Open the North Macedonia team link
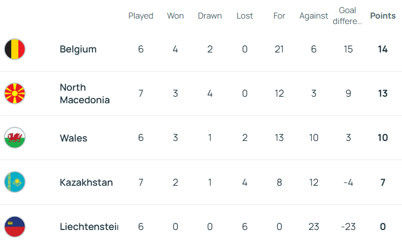Image resolution: width=402 pixels, height=242 pixels. point(84,93)
